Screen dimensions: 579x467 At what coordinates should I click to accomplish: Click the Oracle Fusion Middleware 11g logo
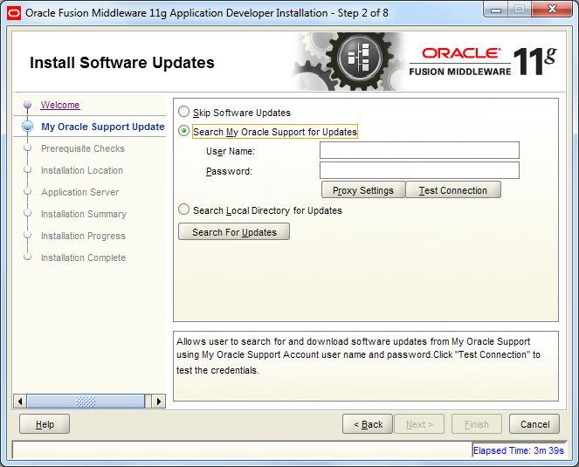coord(483,61)
